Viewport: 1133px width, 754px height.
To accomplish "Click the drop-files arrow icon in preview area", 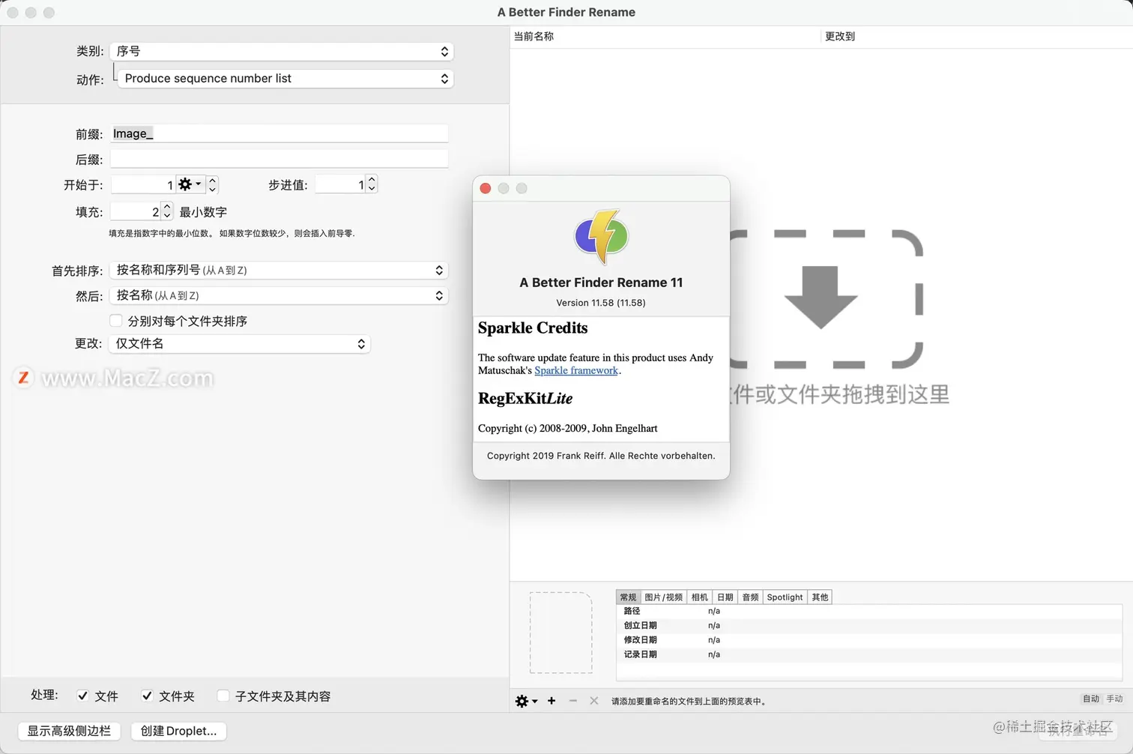I will click(821, 298).
